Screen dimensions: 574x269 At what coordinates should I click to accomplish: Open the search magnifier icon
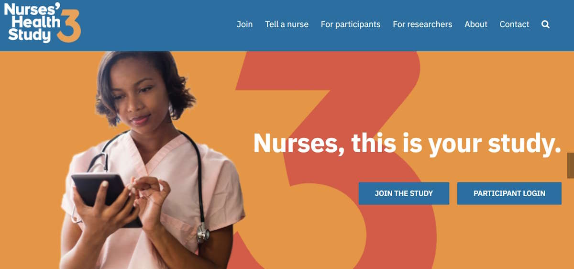click(x=545, y=24)
